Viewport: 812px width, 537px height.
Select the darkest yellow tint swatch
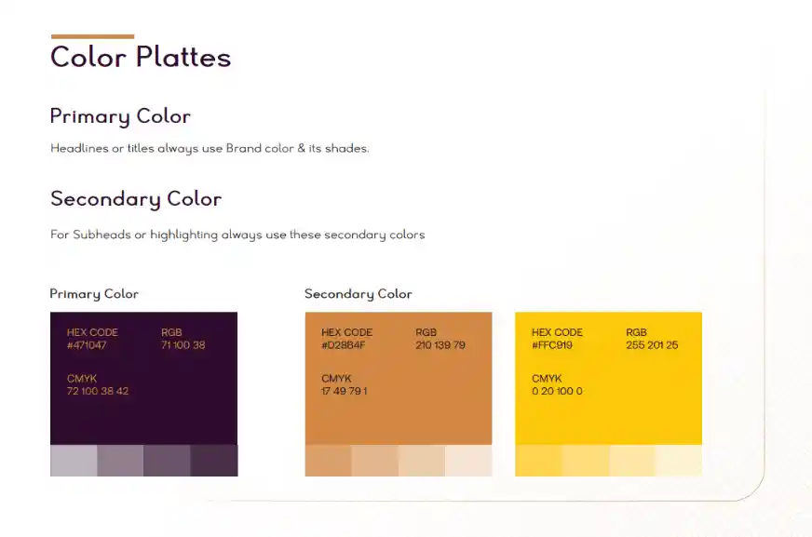pos(538,461)
